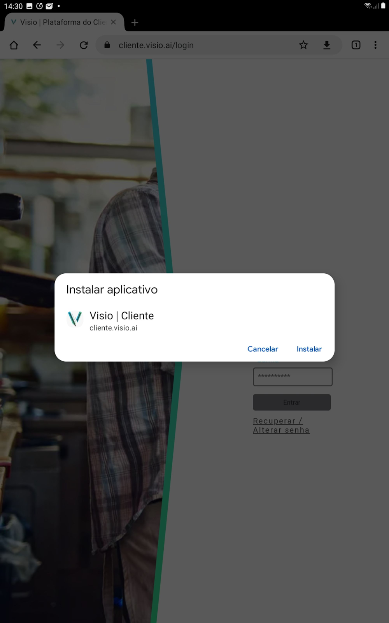Open site info via the lock icon

tap(107, 45)
